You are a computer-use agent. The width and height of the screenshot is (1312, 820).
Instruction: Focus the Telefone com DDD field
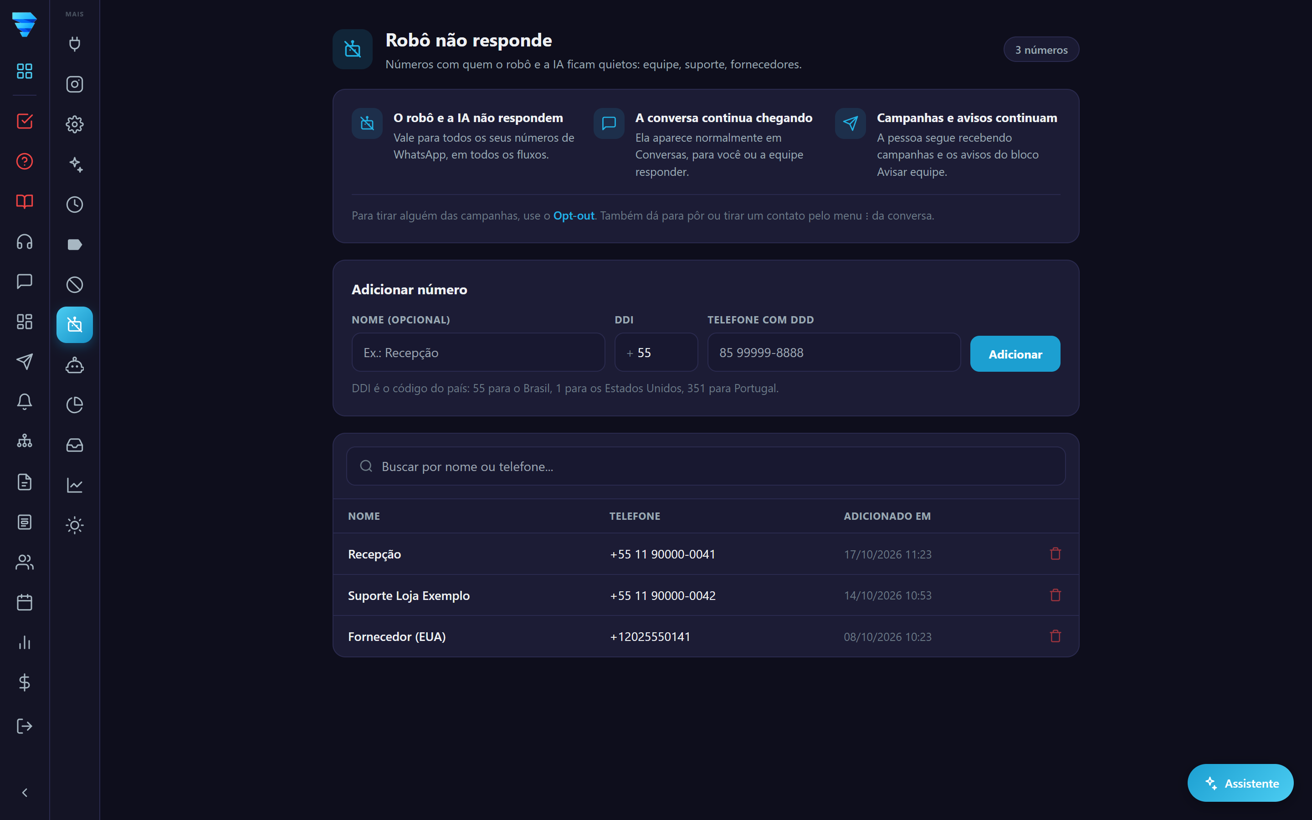point(834,353)
